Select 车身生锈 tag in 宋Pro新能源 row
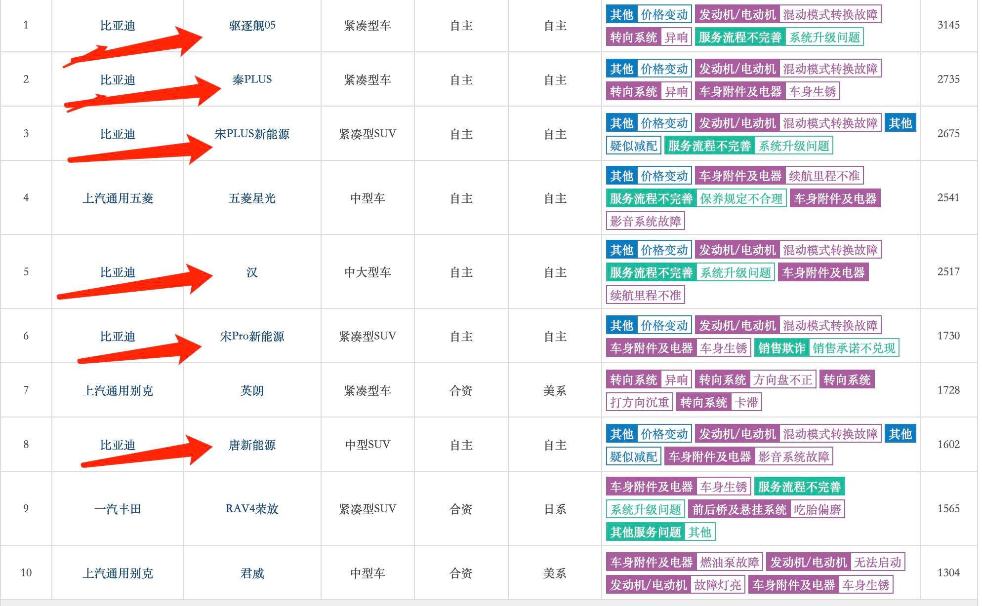The image size is (982, 606). coord(724,348)
